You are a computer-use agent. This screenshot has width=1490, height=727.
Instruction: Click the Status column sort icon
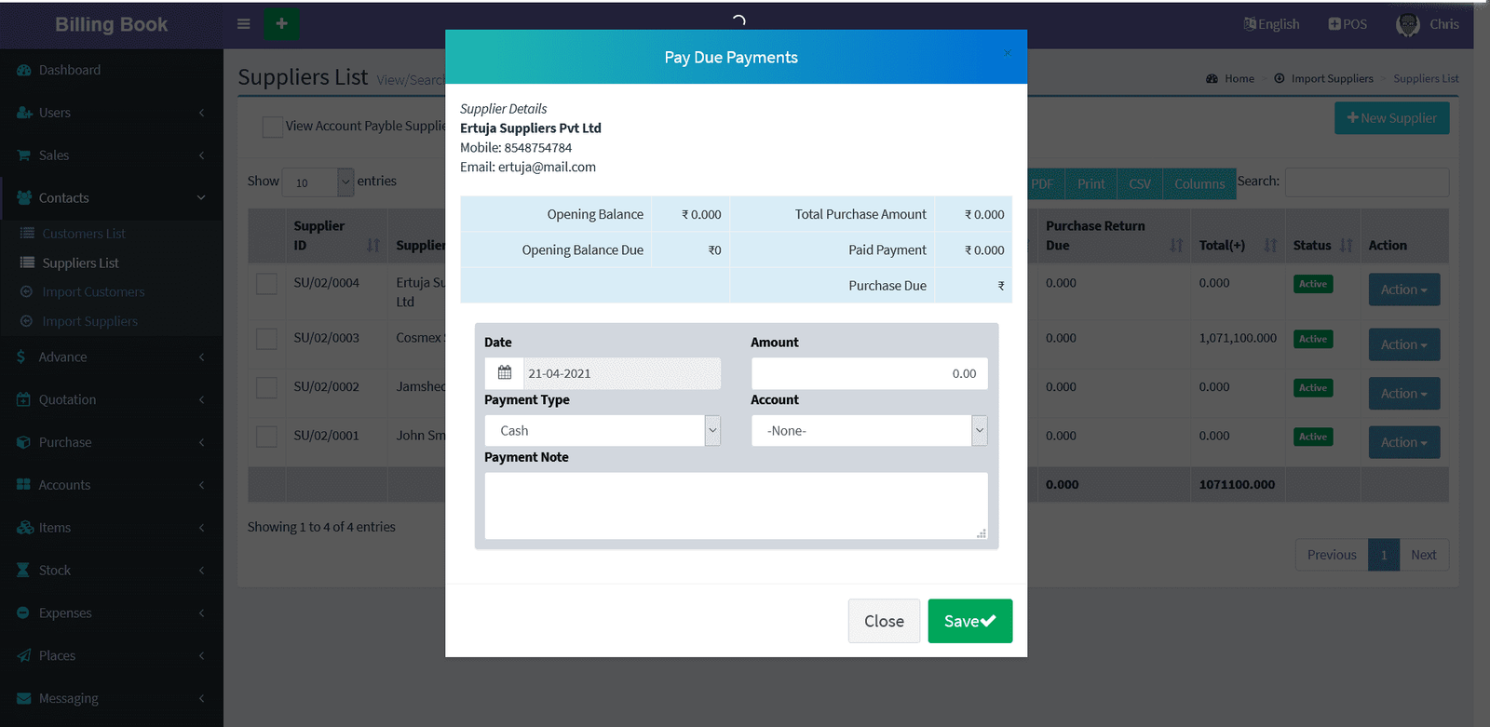tap(1346, 246)
